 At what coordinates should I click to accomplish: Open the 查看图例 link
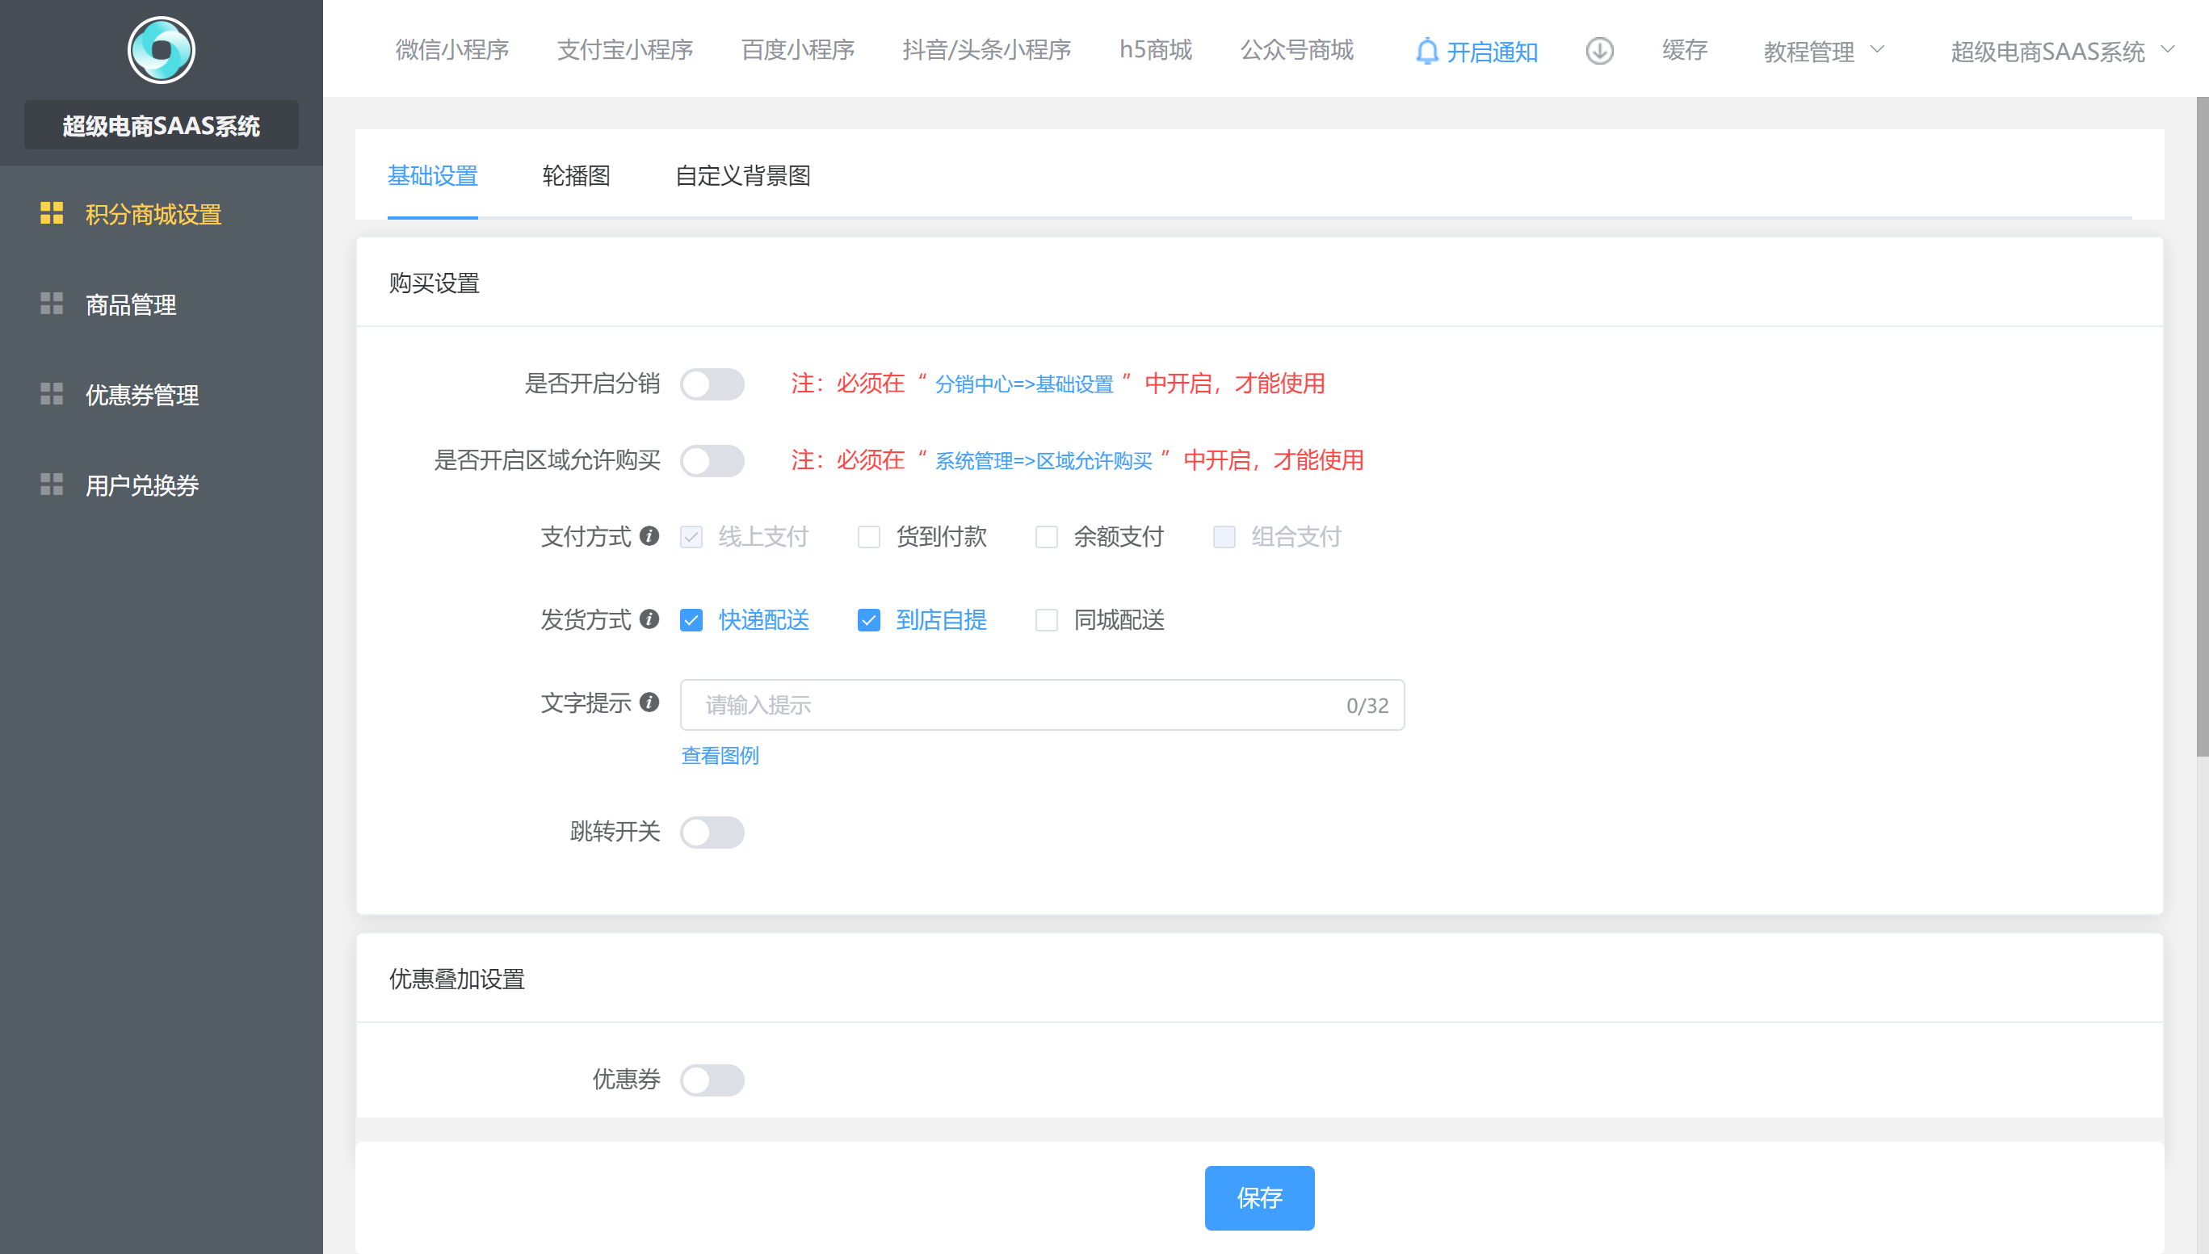(x=720, y=755)
